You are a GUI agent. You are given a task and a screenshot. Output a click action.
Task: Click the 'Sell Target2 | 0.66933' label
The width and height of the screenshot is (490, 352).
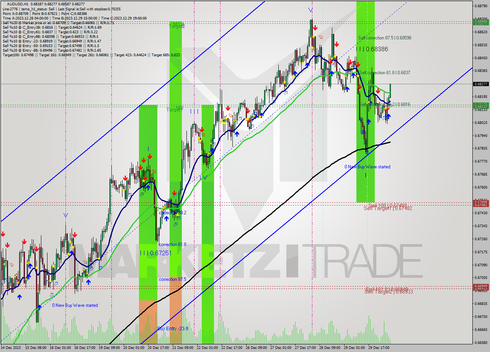point(389,292)
